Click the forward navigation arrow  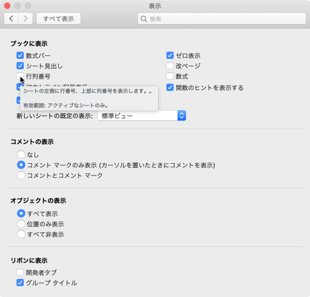26,19
